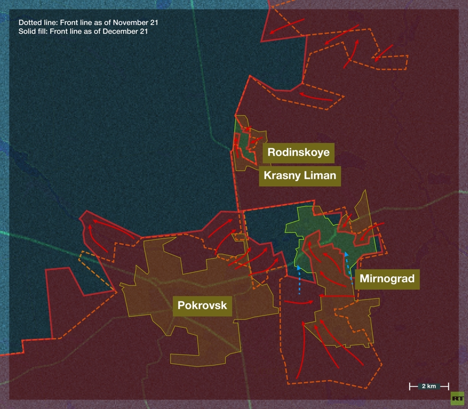Select the Mirnograd label

pyautogui.click(x=387, y=279)
